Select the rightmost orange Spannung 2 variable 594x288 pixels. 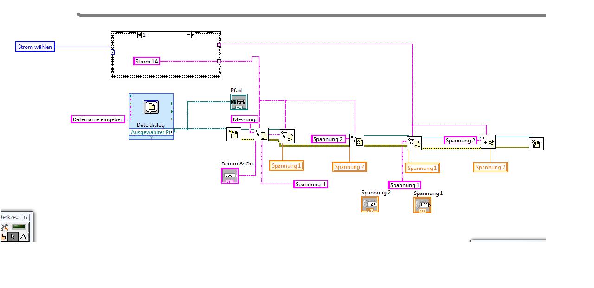(491, 167)
